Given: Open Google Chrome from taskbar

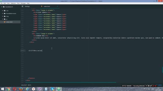Looking at the screenshot, I should point(8,89).
